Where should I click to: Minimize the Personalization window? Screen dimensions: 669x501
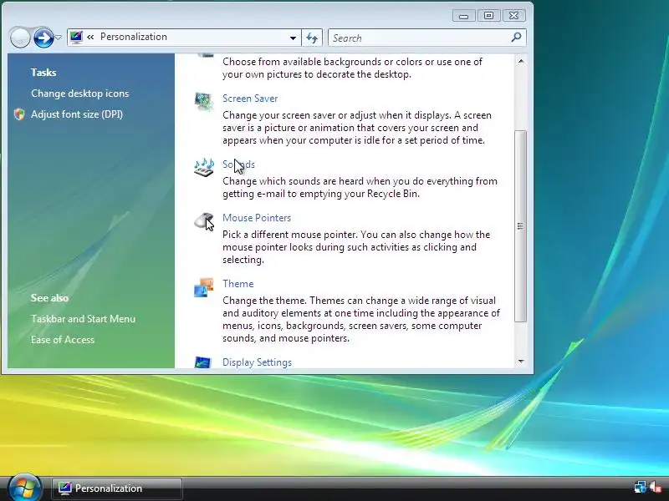pyautogui.click(x=464, y=16)
